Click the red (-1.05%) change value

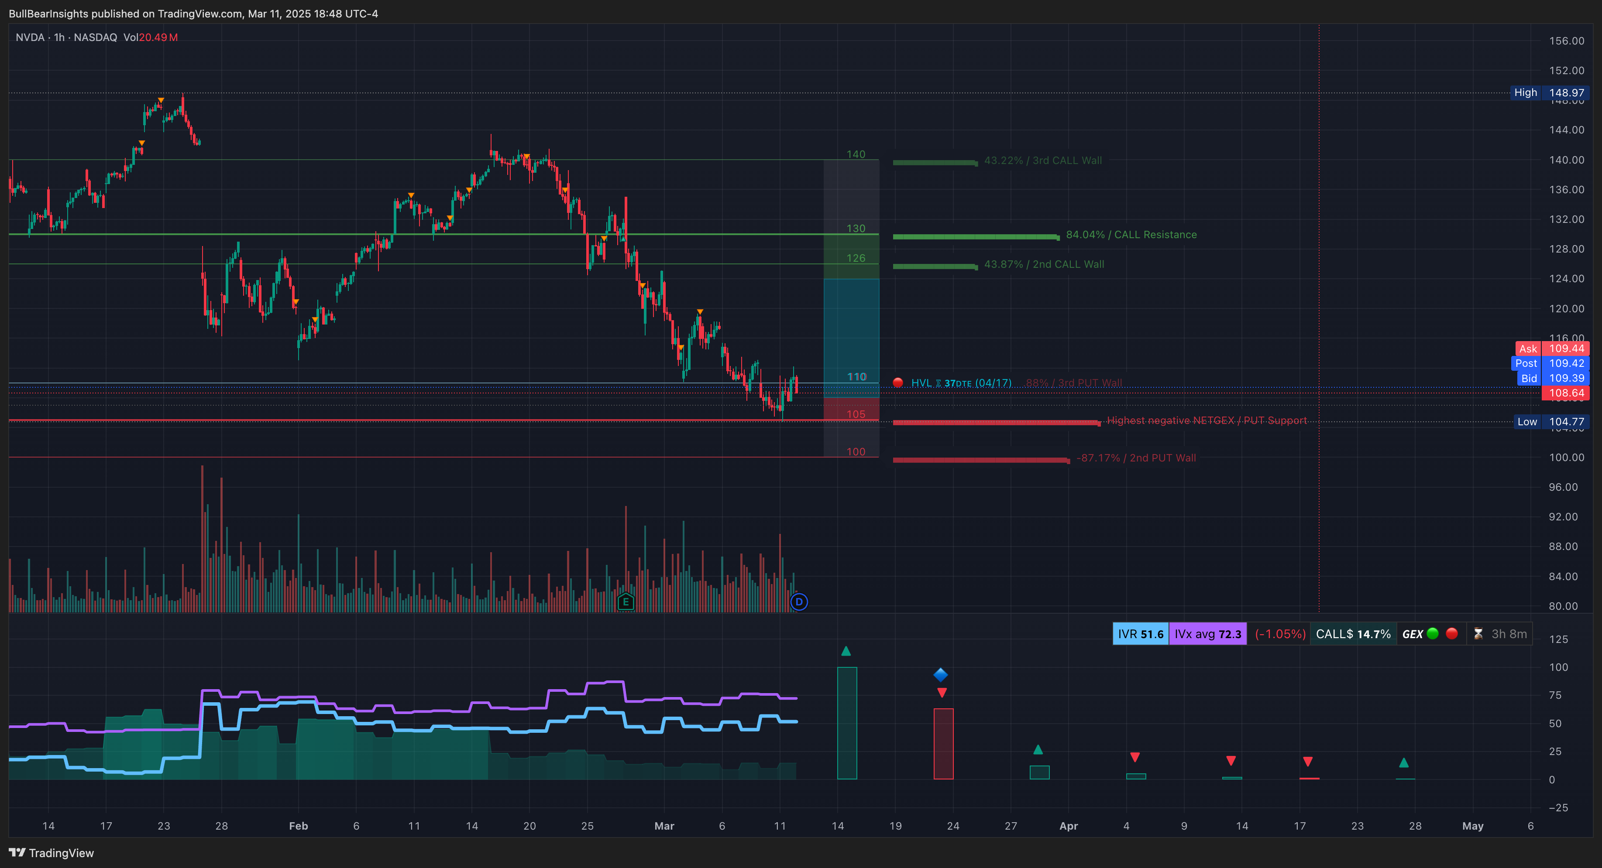(x=1280, y=634)
